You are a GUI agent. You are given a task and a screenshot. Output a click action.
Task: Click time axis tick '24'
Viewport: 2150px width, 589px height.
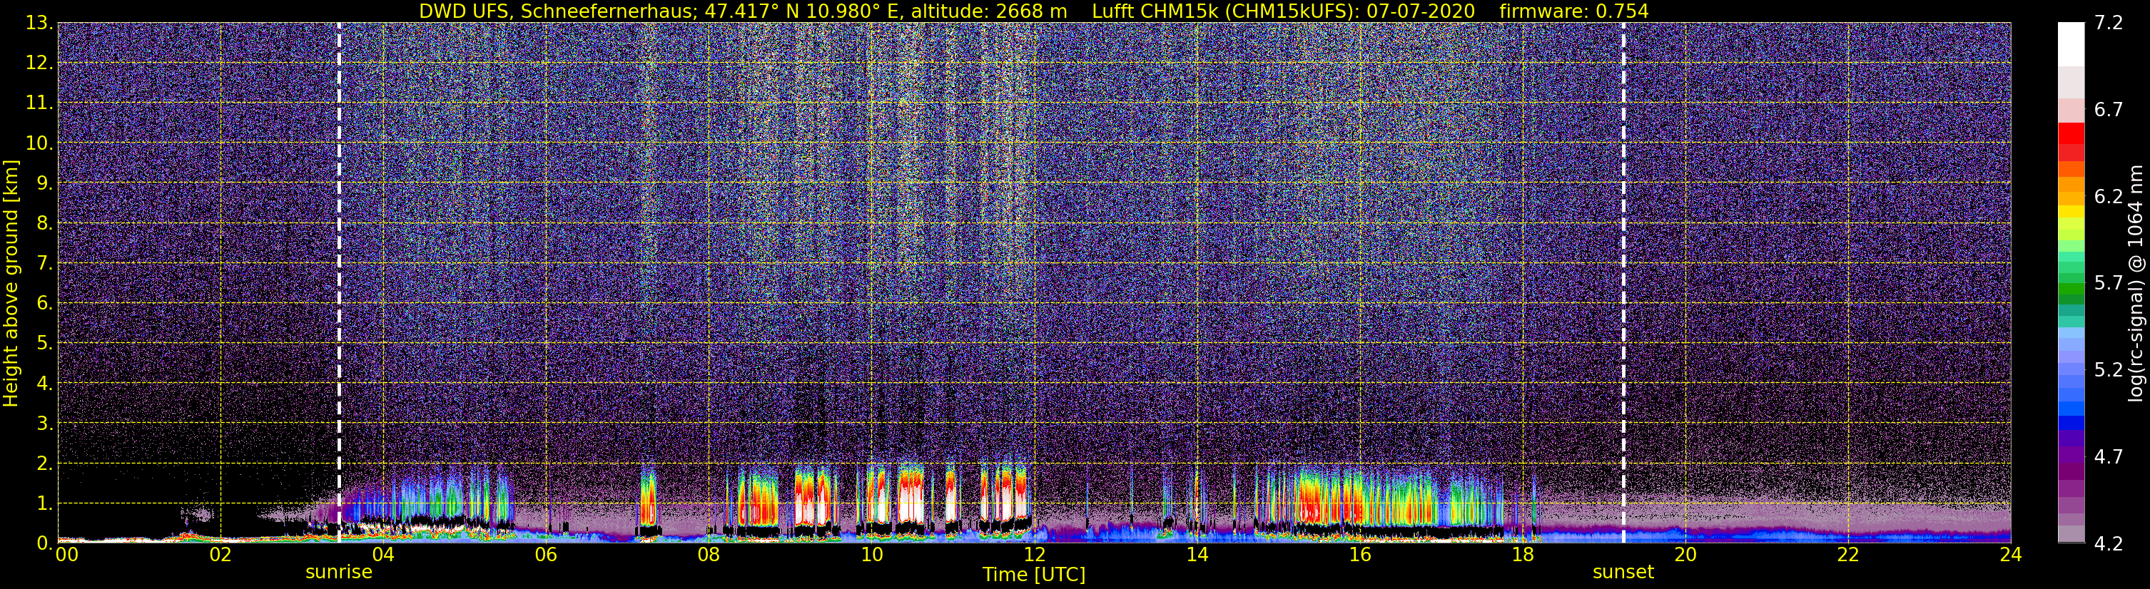click(2011, 555)
